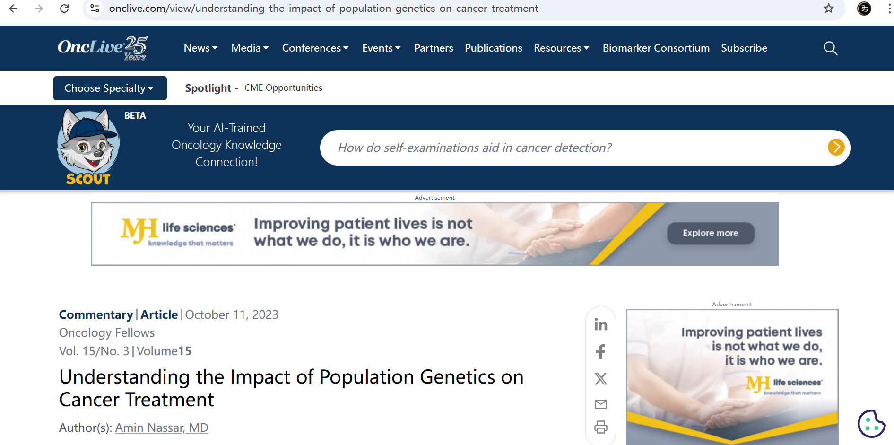Open CME Opportunities spotlight link
The image size is (894, 445).
pyautogui.click(x=283, y=88)
